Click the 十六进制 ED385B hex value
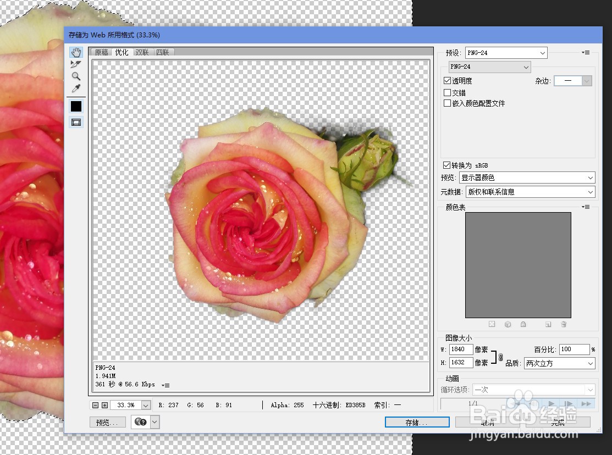Viewport: 612px width, 455px height. pyautogui.click(x=339, y=406)
